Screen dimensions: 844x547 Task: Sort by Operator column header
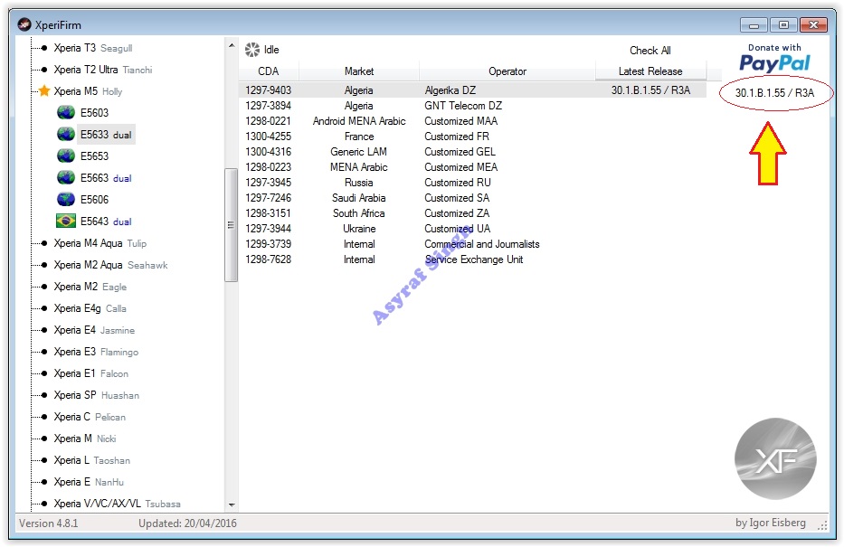coord(507,71)
